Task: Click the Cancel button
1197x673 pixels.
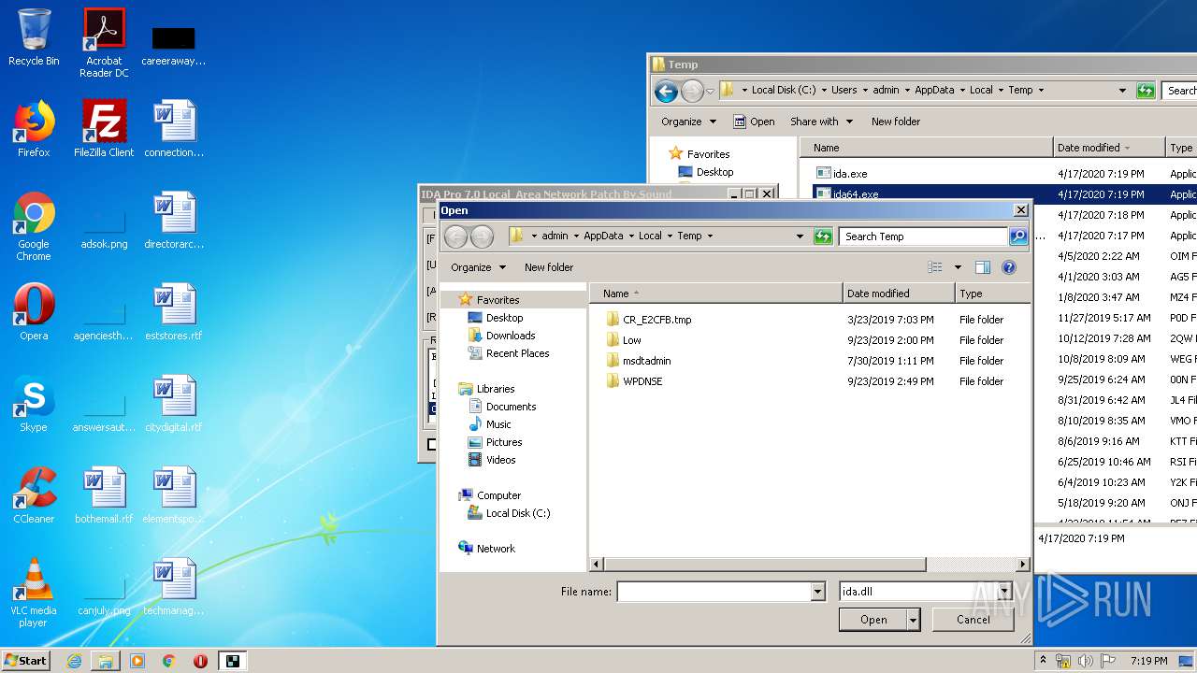Action: tap(973, 620)
